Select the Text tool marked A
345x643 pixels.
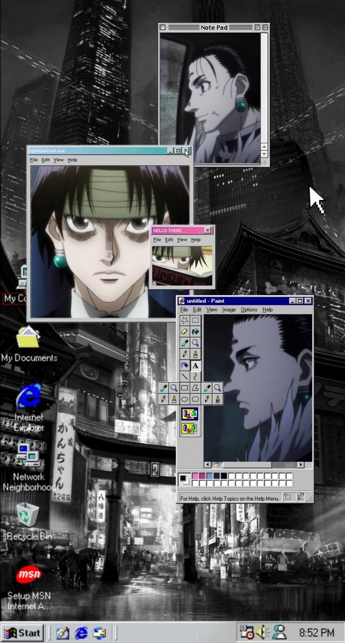pyautogui.click(x=195, y=365)
